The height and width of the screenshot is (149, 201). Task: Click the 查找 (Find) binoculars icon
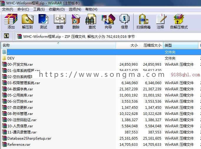pyautogui.click(x=91, y=19)
